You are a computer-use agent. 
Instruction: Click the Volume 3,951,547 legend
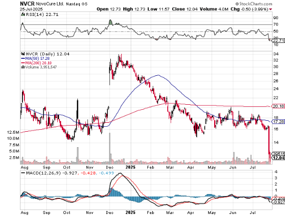(x=41, y=67)
